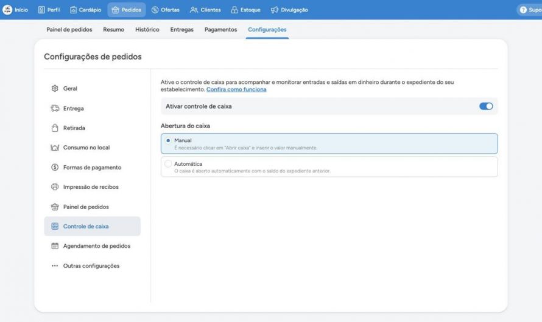Click the Divulgação megaphone icon

275,10
